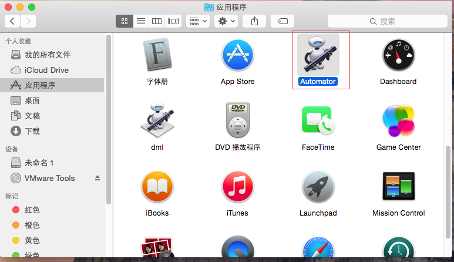
Task: Open the Game Center icon
Action: tap(398, 120)
